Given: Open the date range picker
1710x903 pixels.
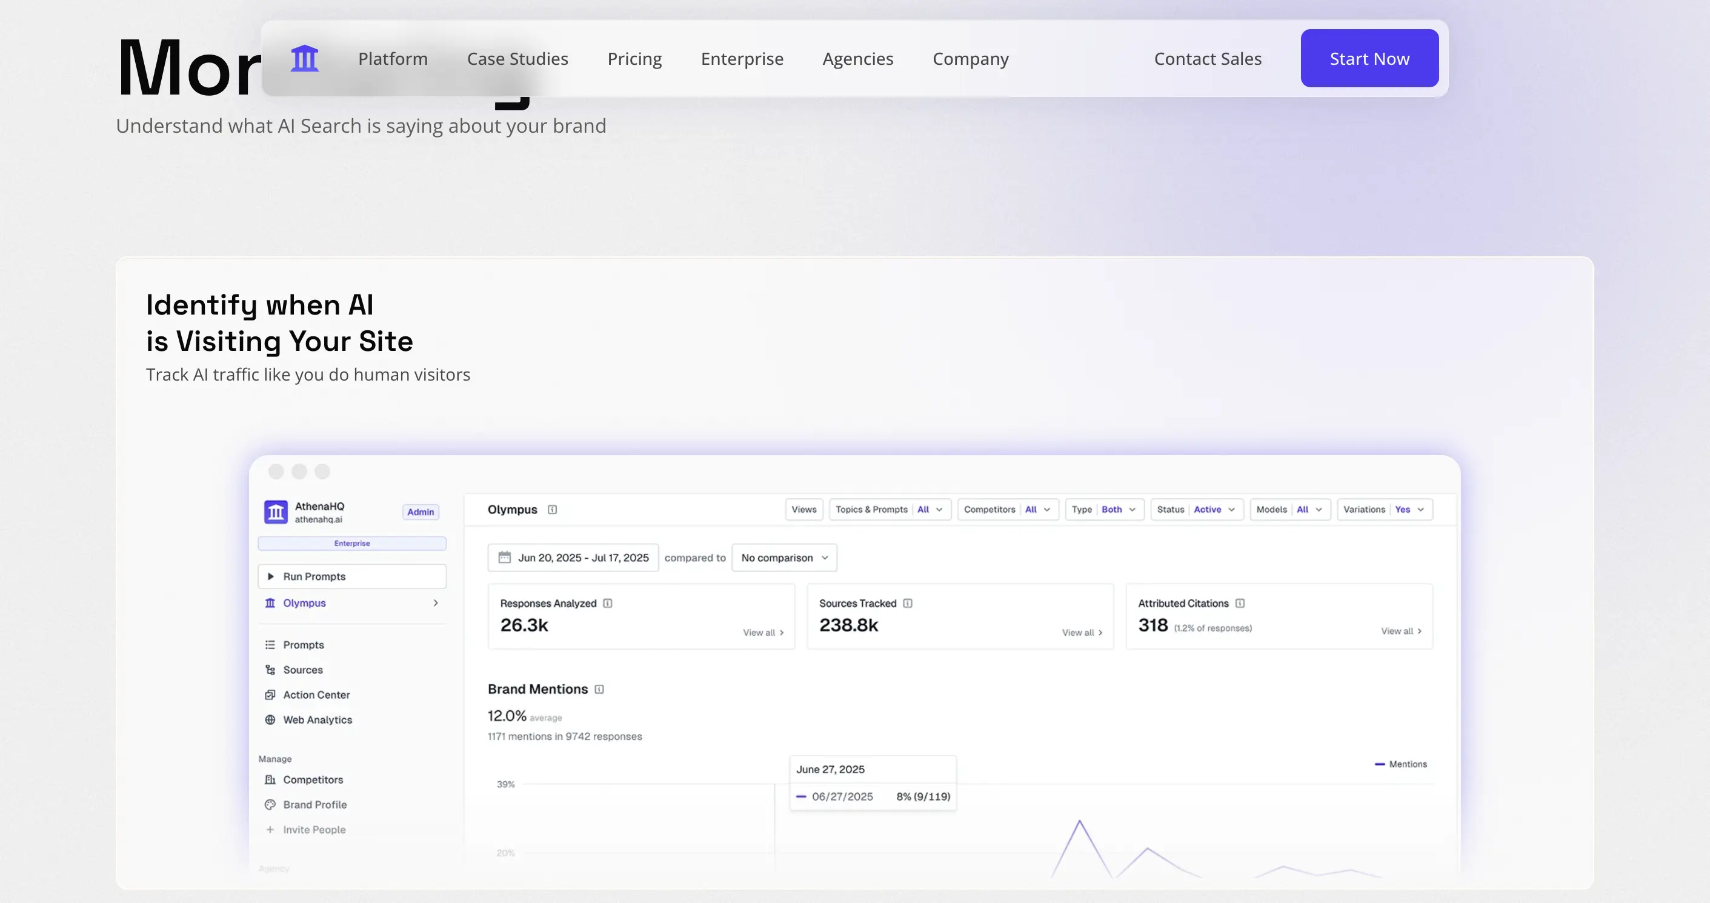Looking at the screenshot, I should (x=573, y=558).
